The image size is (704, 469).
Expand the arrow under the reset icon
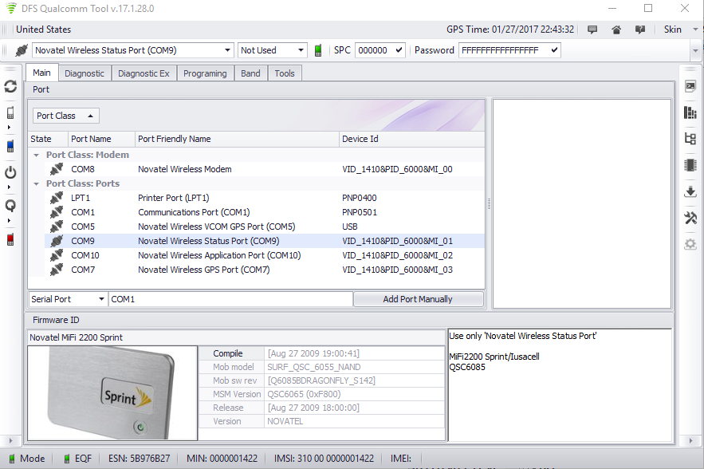[x=9, y=221]
